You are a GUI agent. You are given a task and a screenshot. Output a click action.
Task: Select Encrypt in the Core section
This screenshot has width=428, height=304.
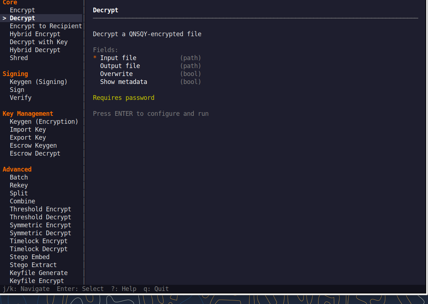pyautogui.click(x=22, y=10)
